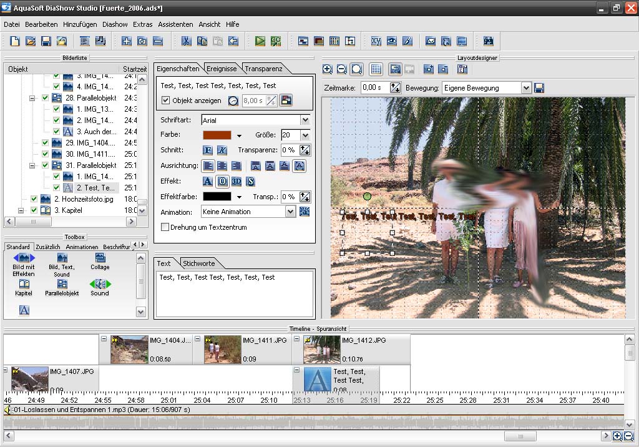The height and width of the screenshot is (447, 639).
Task: Uncheck the 'Objekt anzeigen' checkbox
Action: [x=165, y=101]
